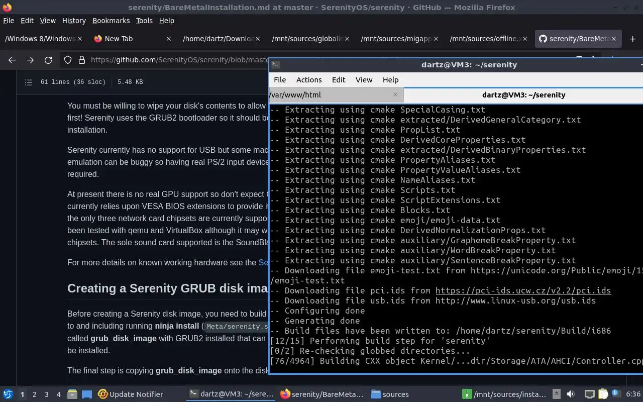643x402 pixels.
Task: Open terminal Actions menu
Action: point(309,80)
